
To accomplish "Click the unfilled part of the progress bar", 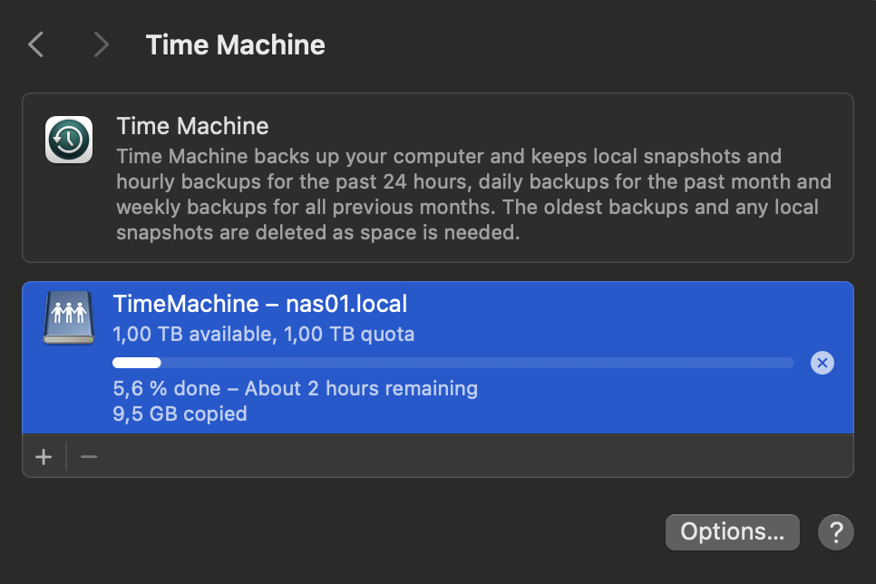I will (472, 363).
